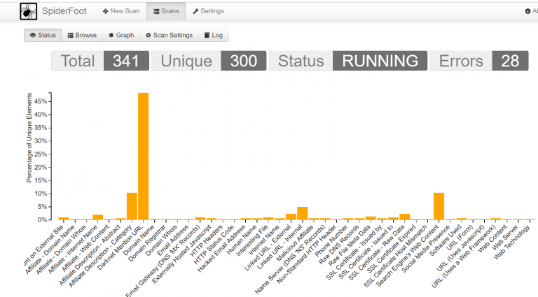This screenshot has height=297, width=538.
Task: Click the 'Email Address' axis label
Action: (173, 240)
